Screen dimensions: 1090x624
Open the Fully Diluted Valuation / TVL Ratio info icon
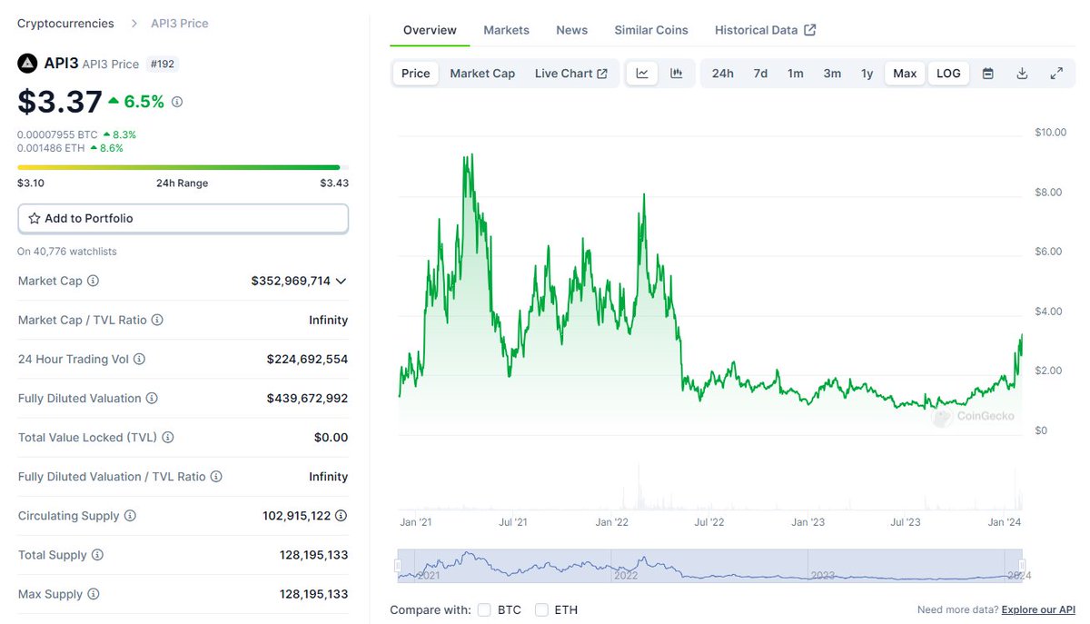point(216,477)
